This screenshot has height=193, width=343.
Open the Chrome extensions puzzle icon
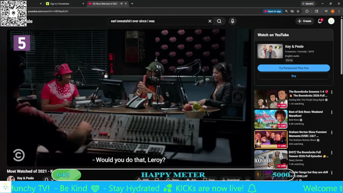pos(307,11)
